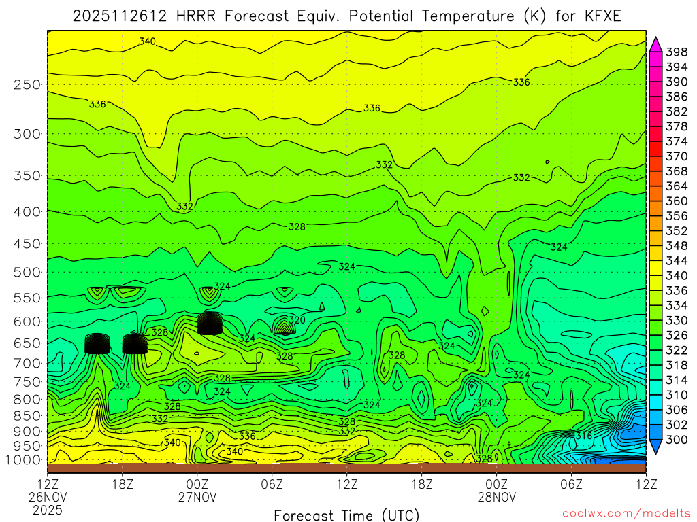The image size is (697, 522).
Task: Click the 26NOV date label
Action: 48,497
